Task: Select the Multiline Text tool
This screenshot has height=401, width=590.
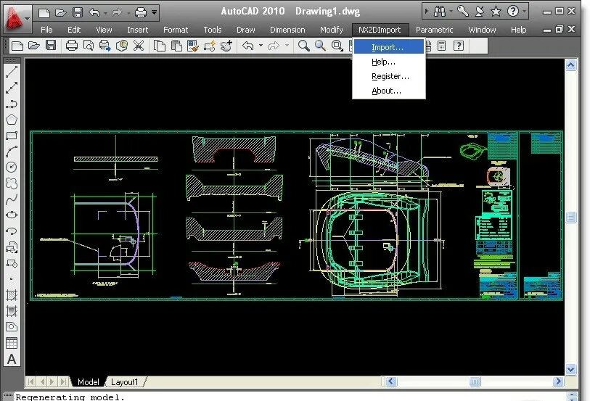Action: coord(12,359)
